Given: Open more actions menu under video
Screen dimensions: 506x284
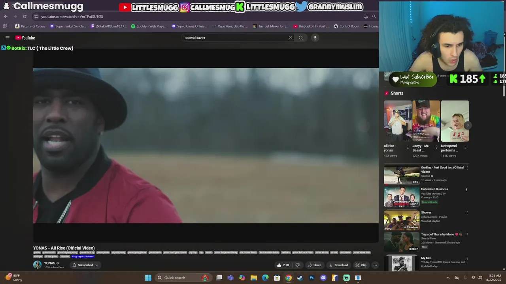Looking at the screenshot, I should (x=375, y=265).
